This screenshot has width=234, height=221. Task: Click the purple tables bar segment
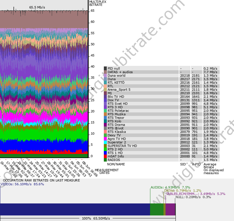coord(170,209)
